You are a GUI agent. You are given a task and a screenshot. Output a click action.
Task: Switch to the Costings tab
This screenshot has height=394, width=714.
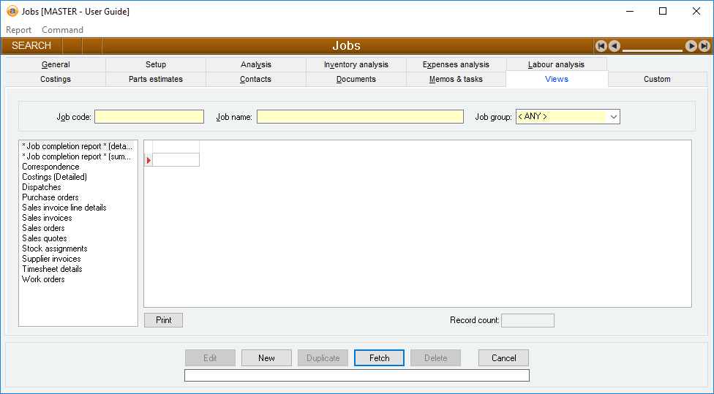[56, 79]
